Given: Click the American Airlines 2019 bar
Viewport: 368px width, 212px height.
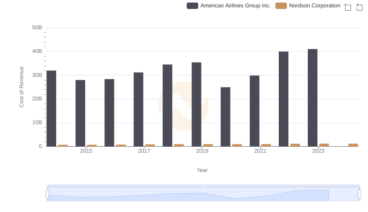Looking at the screenshot, I should click(x=196, y=104).
